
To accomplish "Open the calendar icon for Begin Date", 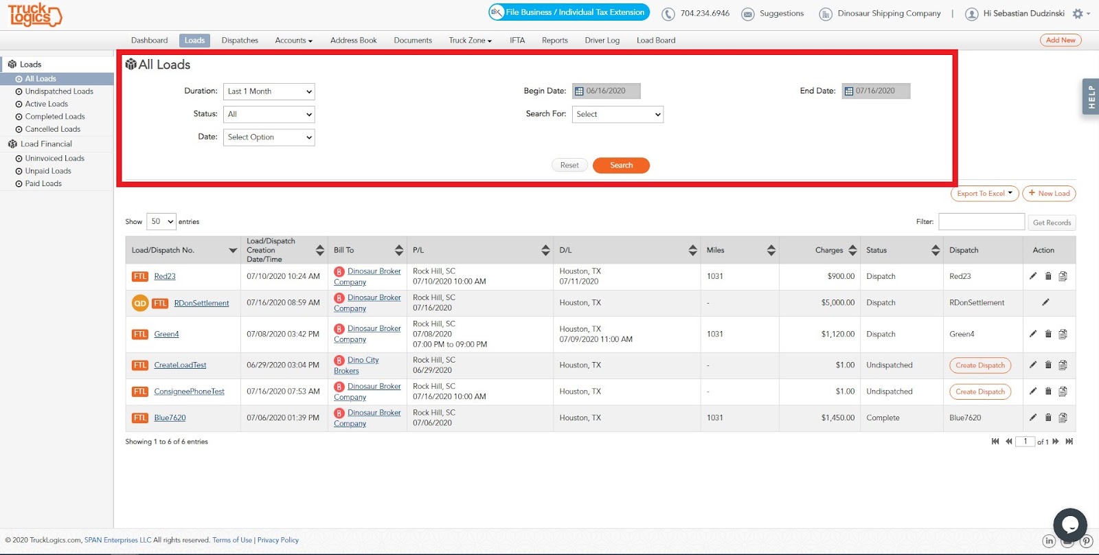I will [x=579, y=91].
